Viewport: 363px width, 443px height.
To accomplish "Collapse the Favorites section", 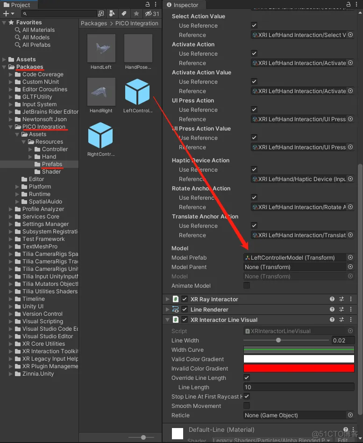I will pyautogui.click(x=4, y=22).
